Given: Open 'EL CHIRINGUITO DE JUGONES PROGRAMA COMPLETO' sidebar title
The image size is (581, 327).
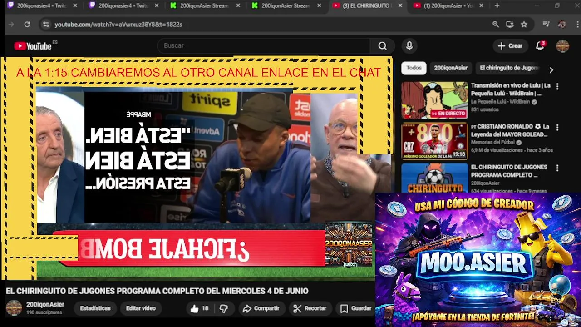Looking at the screenshot, I should pyautogui.click(x=509, y=171).
